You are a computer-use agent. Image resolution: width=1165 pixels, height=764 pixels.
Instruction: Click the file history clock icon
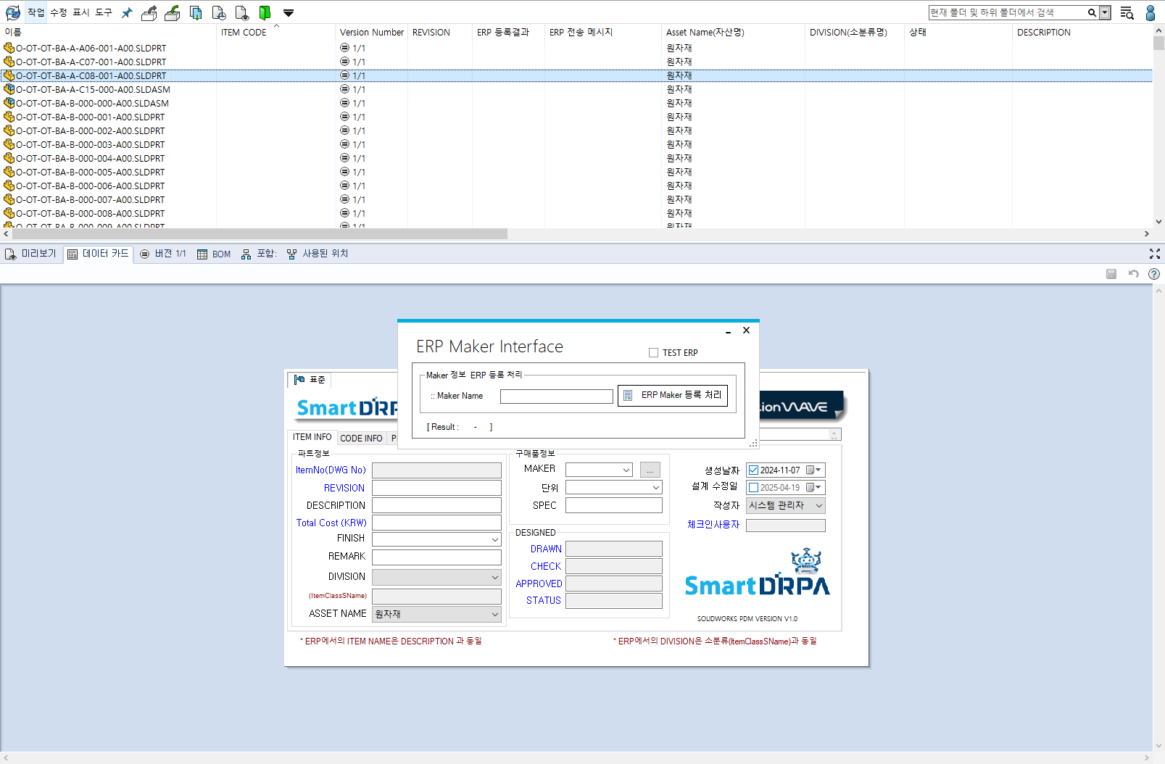(x=219, y=12)
